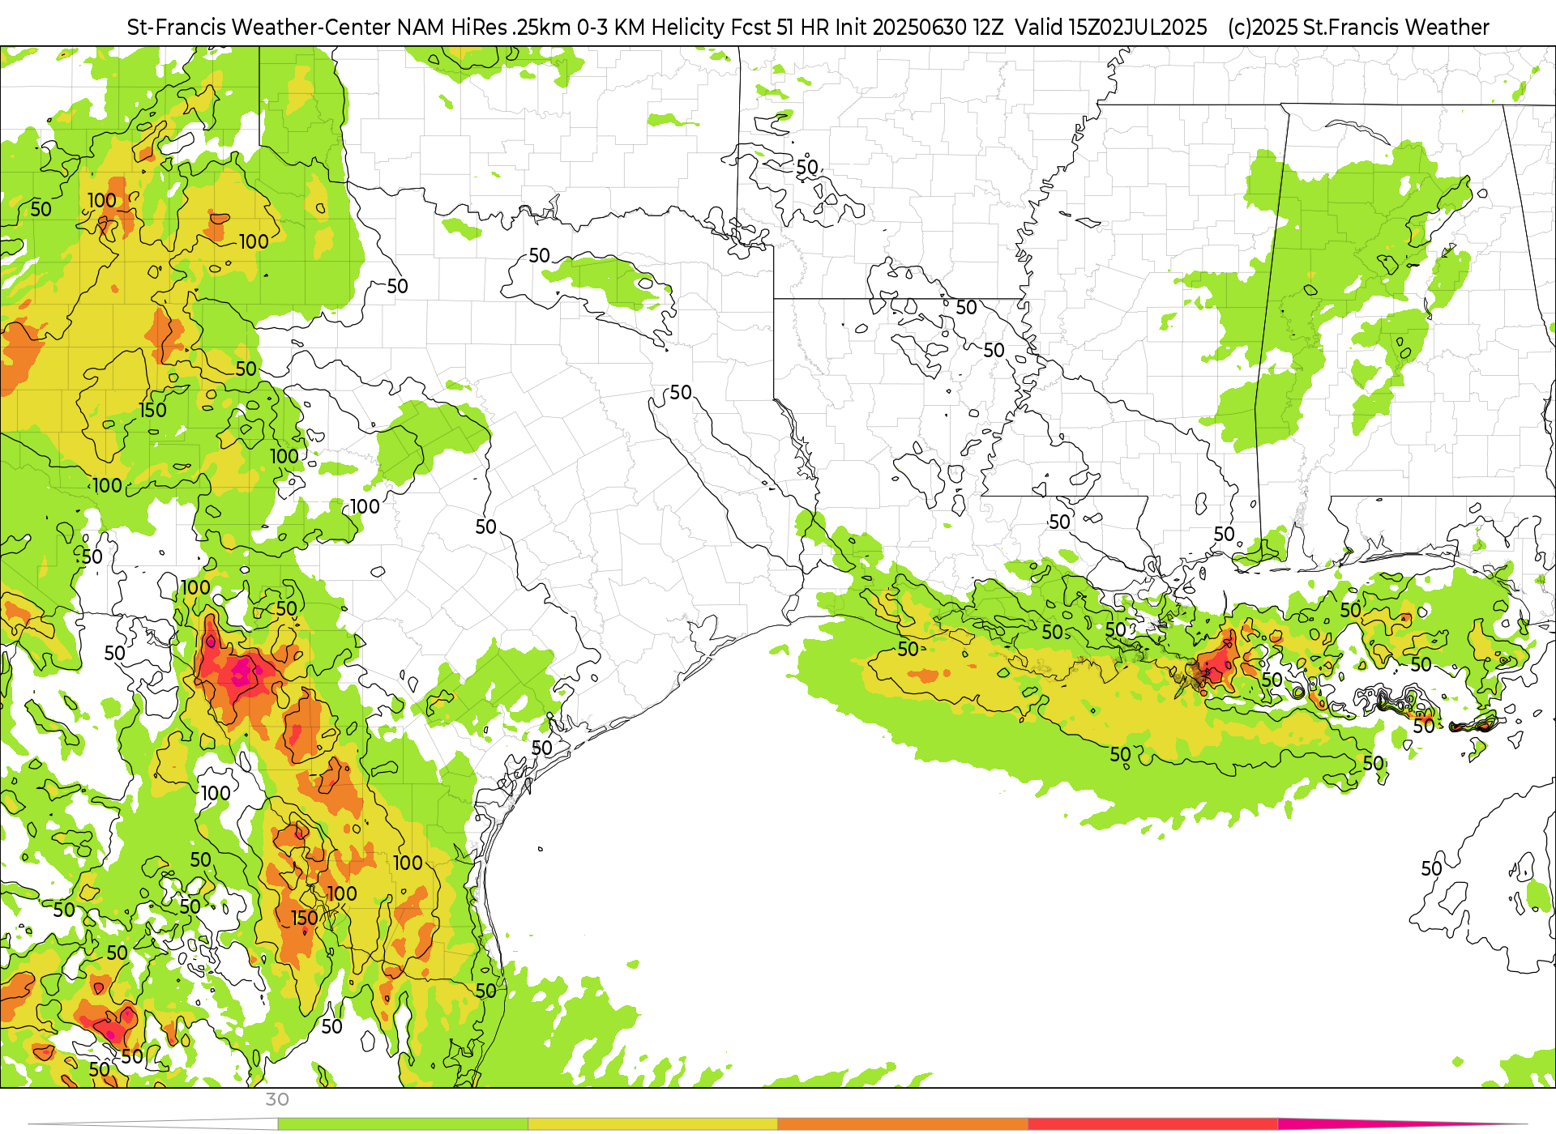Click the '0-3 KM Helicity' title text
Image resolution: width=1556 pixels, height=1134 pixels.
coord(651,28)
